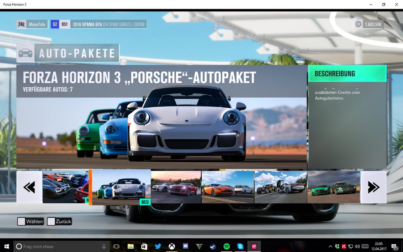This screenshot has height=252, width=403.
Task: Click the player level 242 badge
Action: click(x=21, y=25)
